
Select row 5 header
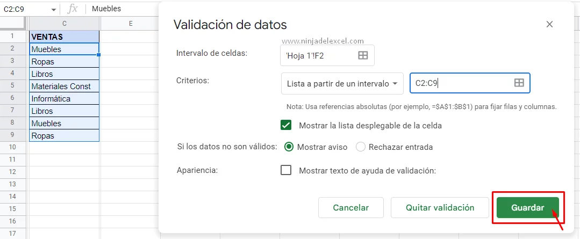click(12, 86)
